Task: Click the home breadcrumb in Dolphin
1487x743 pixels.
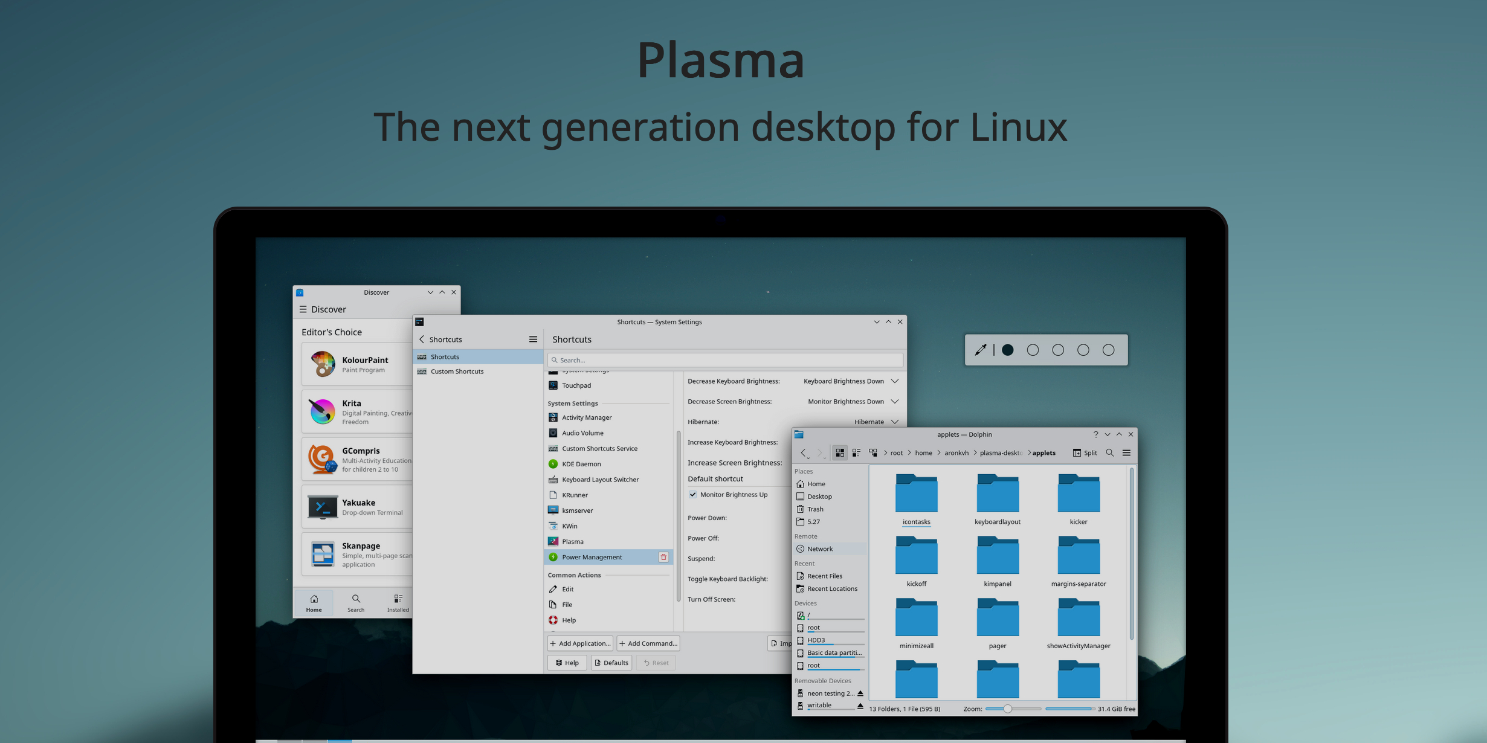Action: click(924, 452)
